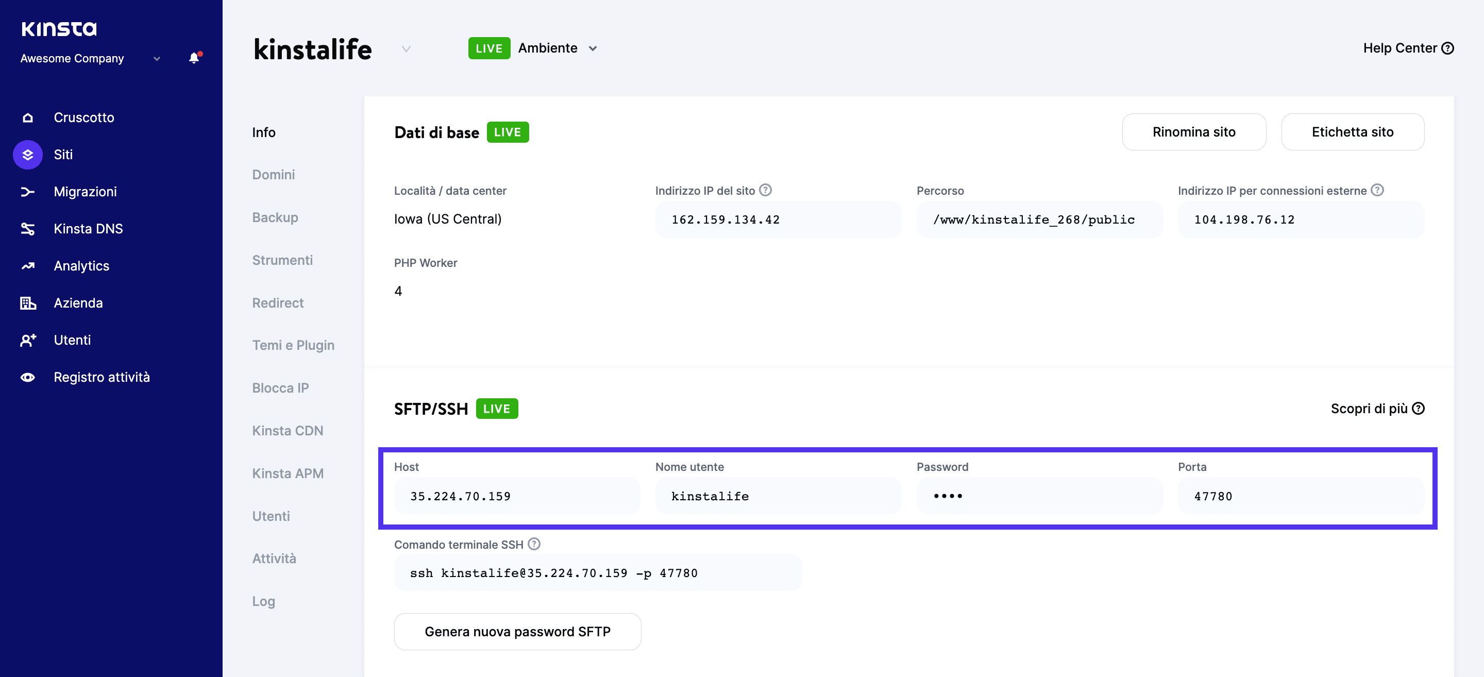The width and height of the screenshot is (1484, 677).
Task: Open Azienda in the sidebar
Action: click(x=78, y=303)
